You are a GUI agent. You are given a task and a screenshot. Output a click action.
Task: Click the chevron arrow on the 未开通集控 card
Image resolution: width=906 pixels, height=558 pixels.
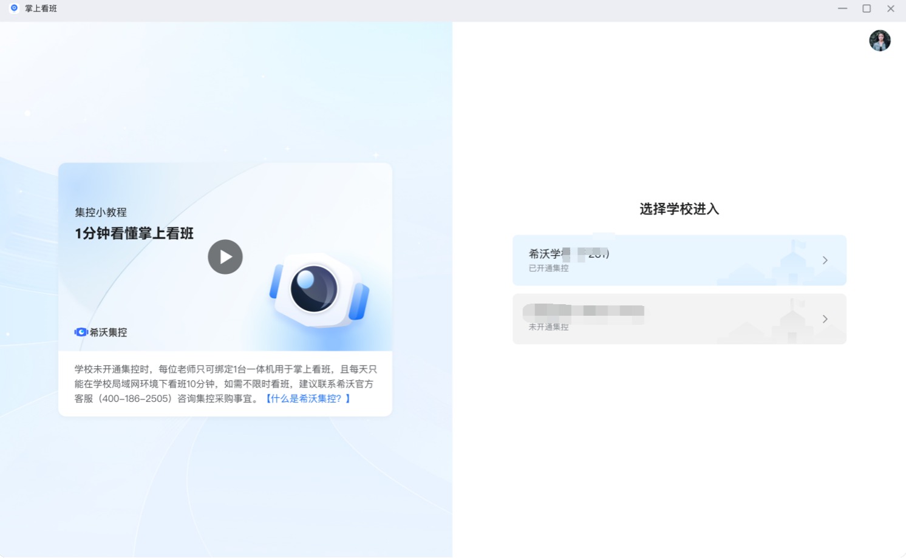[x=825, y=319]
